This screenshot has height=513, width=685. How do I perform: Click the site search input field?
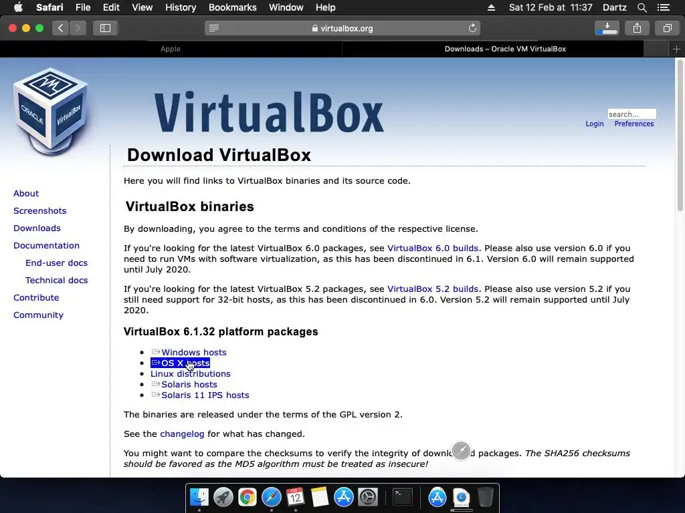click(x=631, y=114)
